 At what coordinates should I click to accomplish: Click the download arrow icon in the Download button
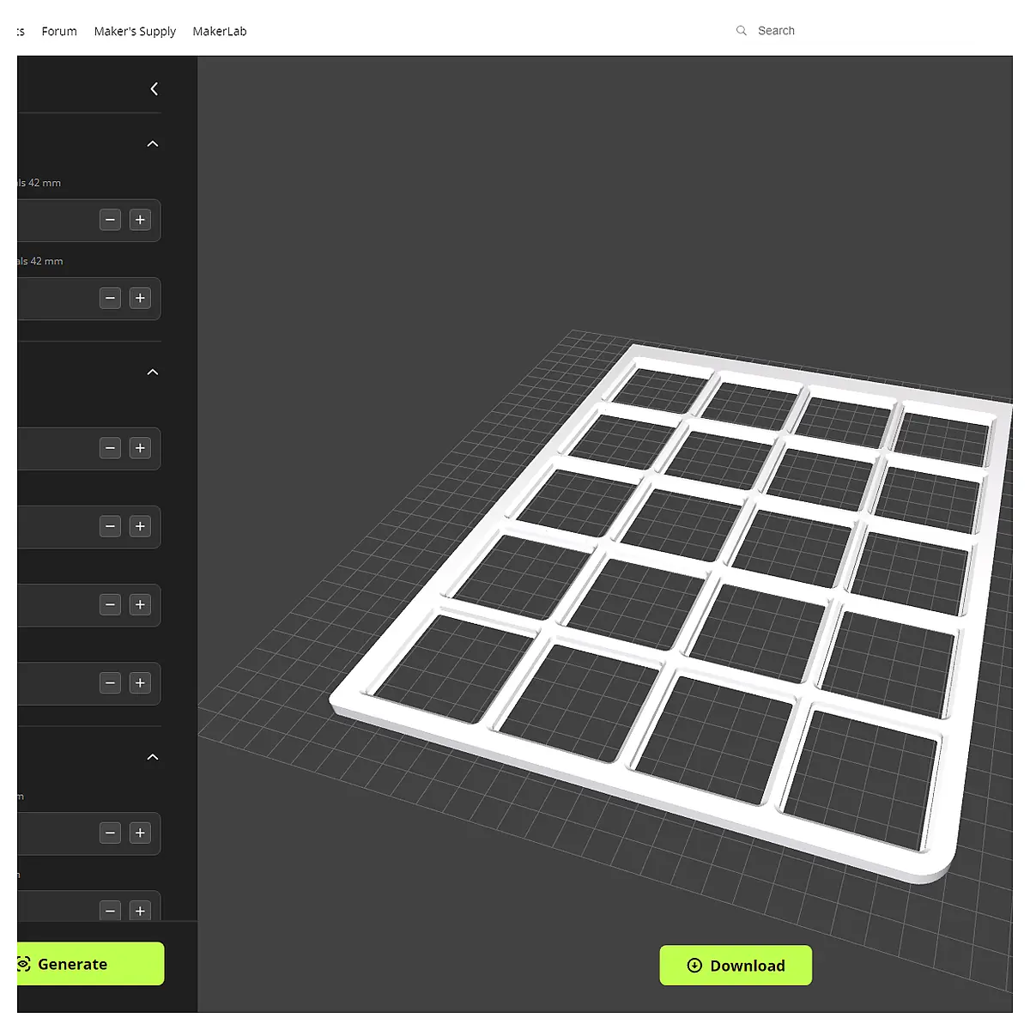click(x=694, y=966)
